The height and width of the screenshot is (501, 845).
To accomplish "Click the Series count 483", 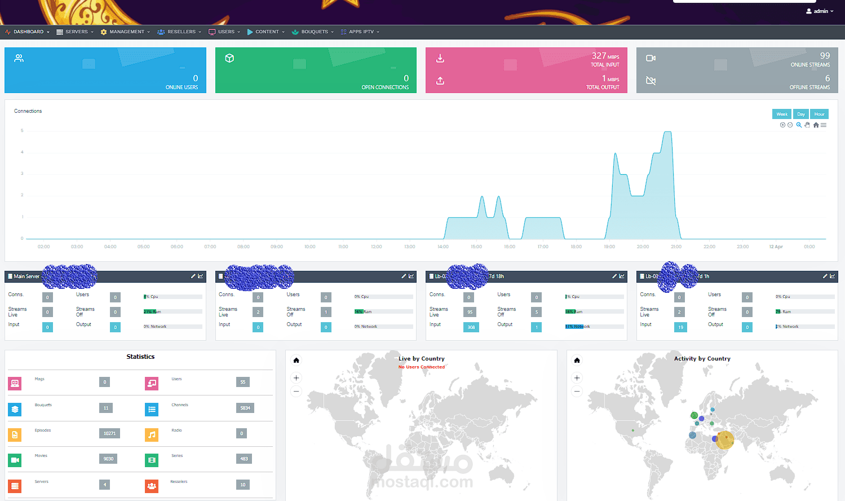I will point(244,459).
